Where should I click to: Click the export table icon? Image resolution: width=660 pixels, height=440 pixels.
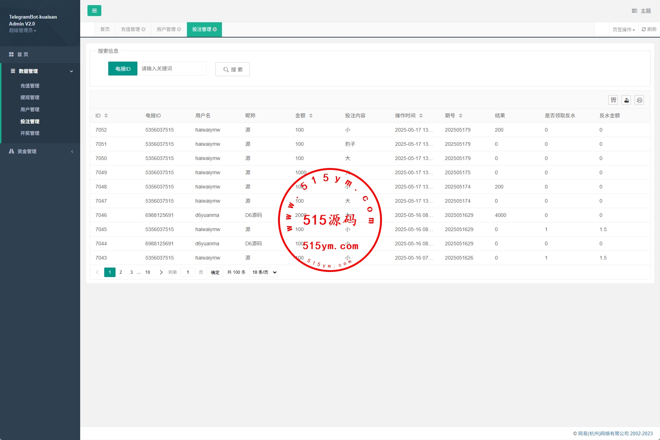(x=626, y=100)
